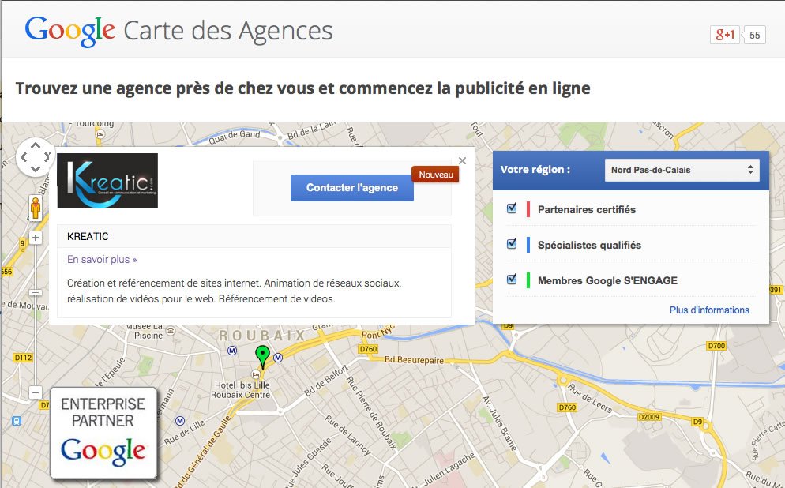
Task: Click the green Membres Google S'ENGAGE color bar
Action: click(x=528, y=280)
